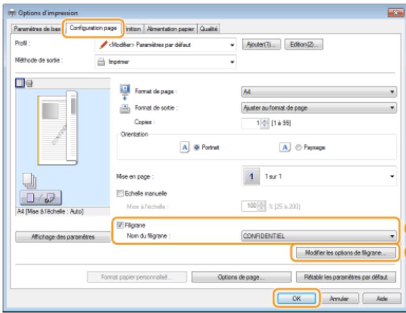406x313 pixels.
Task: Click the printer icon in the title bar
Action: click(12, 13)
